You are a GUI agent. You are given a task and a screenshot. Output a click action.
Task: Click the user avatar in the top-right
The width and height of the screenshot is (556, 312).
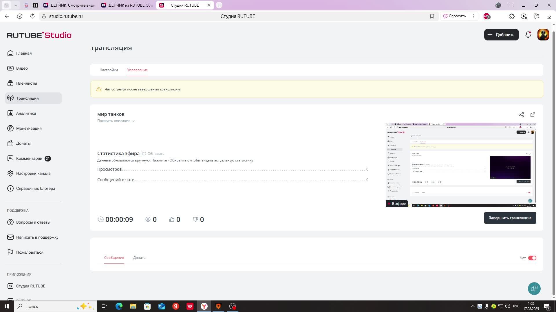tap(543, 35)
